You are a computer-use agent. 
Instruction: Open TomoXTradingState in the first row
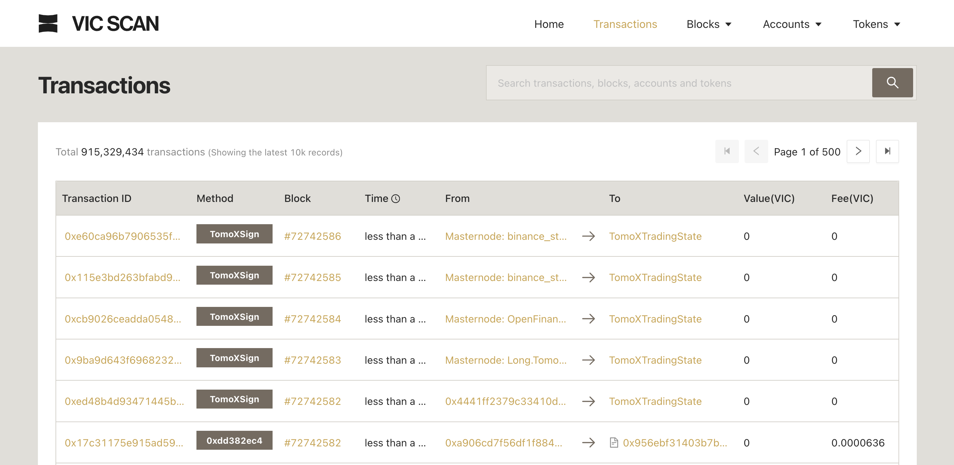(x=655, y=236)
